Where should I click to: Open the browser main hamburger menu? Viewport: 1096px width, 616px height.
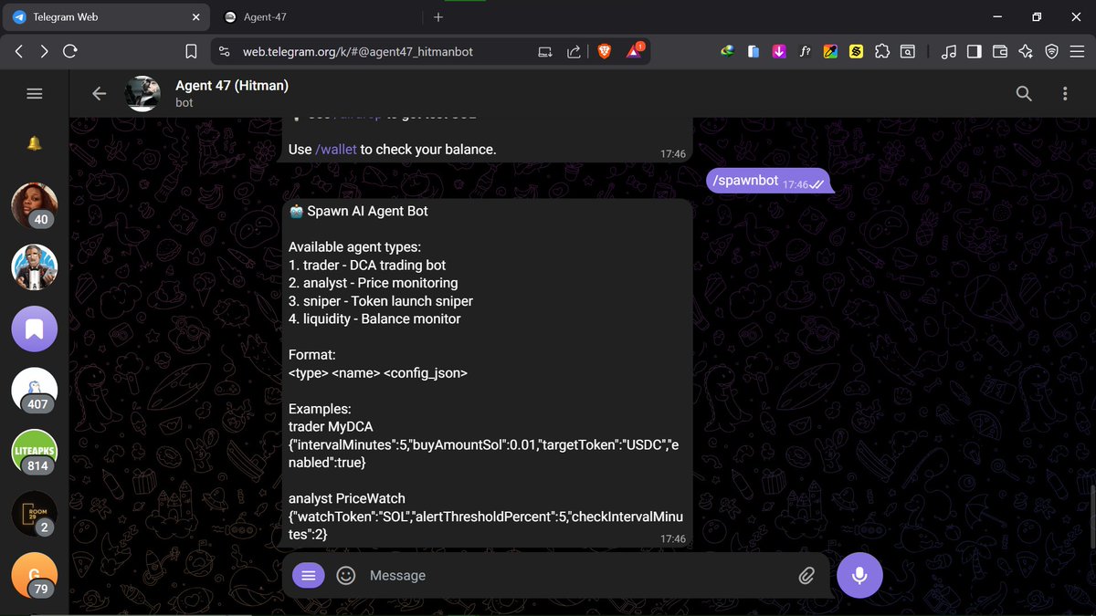coord(1077,52)
